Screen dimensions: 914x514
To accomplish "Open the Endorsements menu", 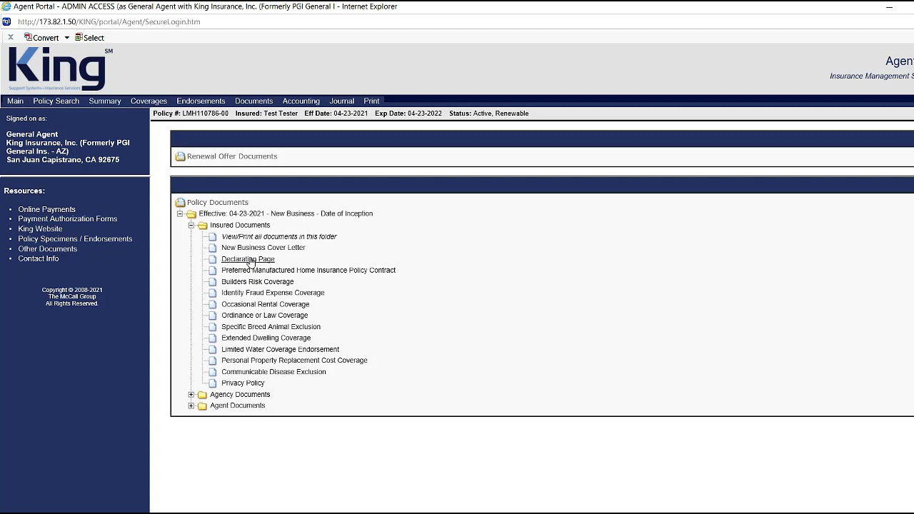I will coord(201,101).
